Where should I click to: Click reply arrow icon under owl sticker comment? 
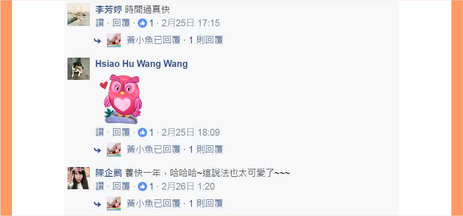(98, 150)
